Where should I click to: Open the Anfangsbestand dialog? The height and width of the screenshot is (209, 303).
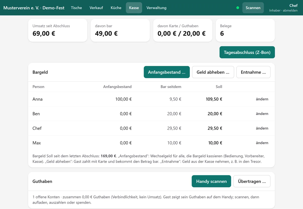coord(167,72)
